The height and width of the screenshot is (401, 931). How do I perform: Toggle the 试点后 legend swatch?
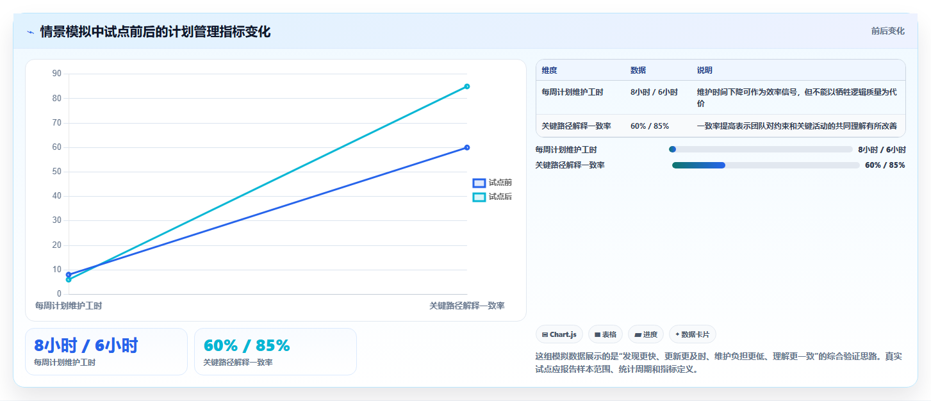point(479,197)
